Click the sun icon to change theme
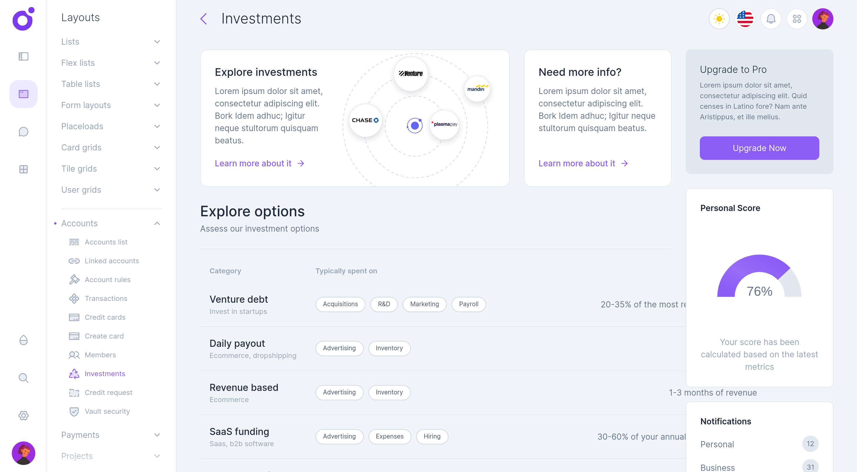The image size is (857, 472). 719,19
